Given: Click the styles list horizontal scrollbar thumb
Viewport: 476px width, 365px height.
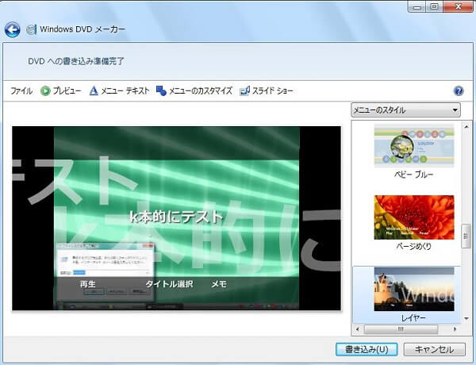Looking at the screenshot, I should tap(401, 328).
